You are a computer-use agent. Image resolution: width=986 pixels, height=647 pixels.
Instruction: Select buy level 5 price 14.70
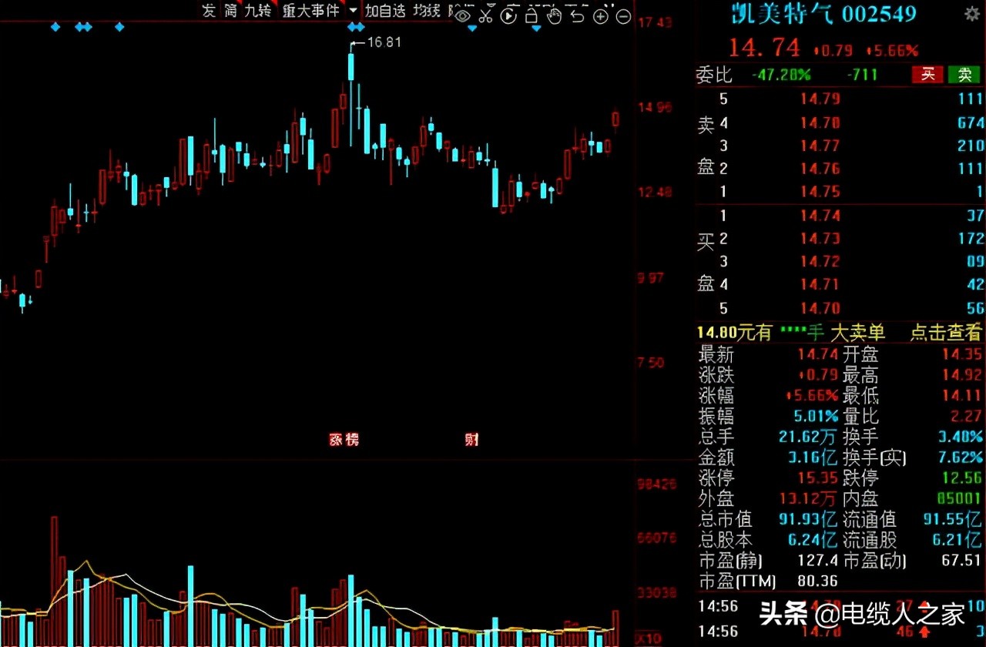[x=820, y=309]
